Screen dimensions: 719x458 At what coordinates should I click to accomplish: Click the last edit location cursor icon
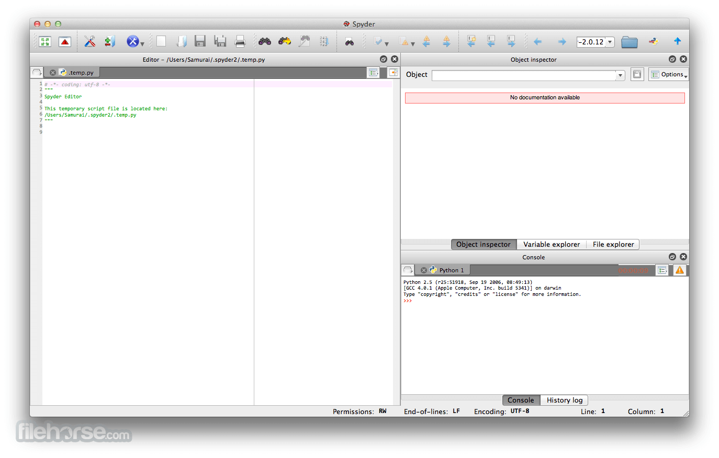[471, 41]
